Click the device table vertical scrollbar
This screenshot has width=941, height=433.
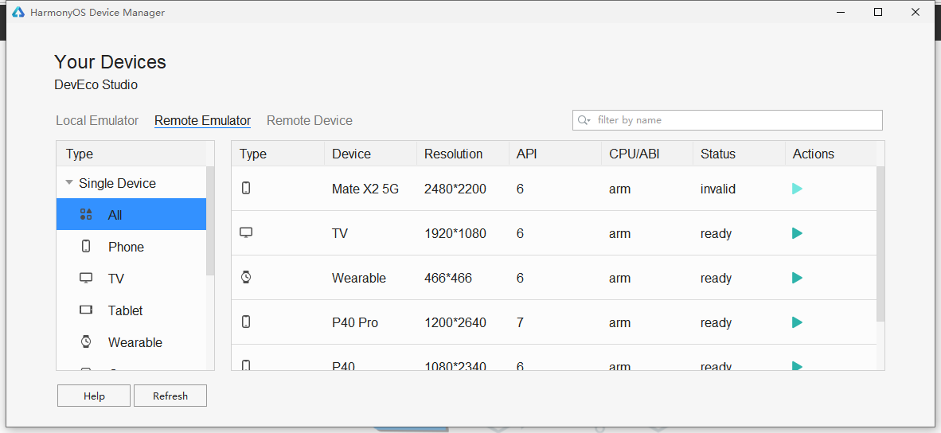(880, 244)
